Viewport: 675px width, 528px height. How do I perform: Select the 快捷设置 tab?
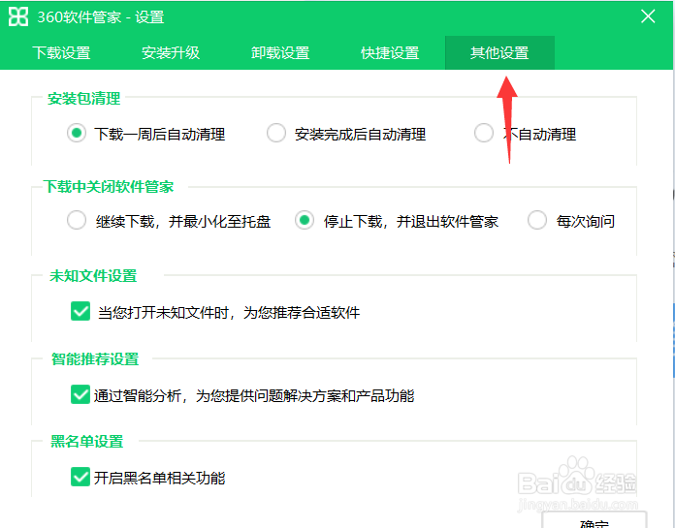pyautogui.click(x=390, y=53)
